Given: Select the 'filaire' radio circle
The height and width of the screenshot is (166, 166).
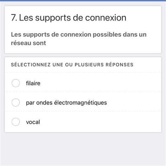Looking at the screenshot, I should click(x=16, y=83).
